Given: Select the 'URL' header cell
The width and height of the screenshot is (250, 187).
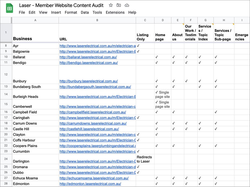Looking at the screenshot, I should pyautogui.click(x=97, y=33).
